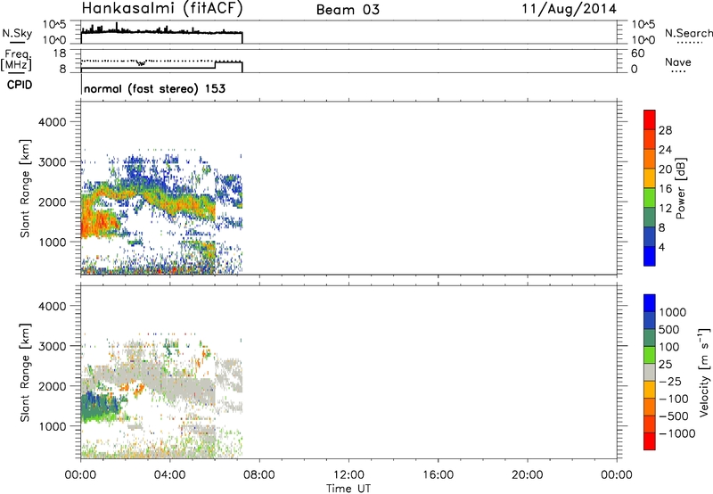Click the "Nave" legend label

pyautogui.click(x=677, y=62)
